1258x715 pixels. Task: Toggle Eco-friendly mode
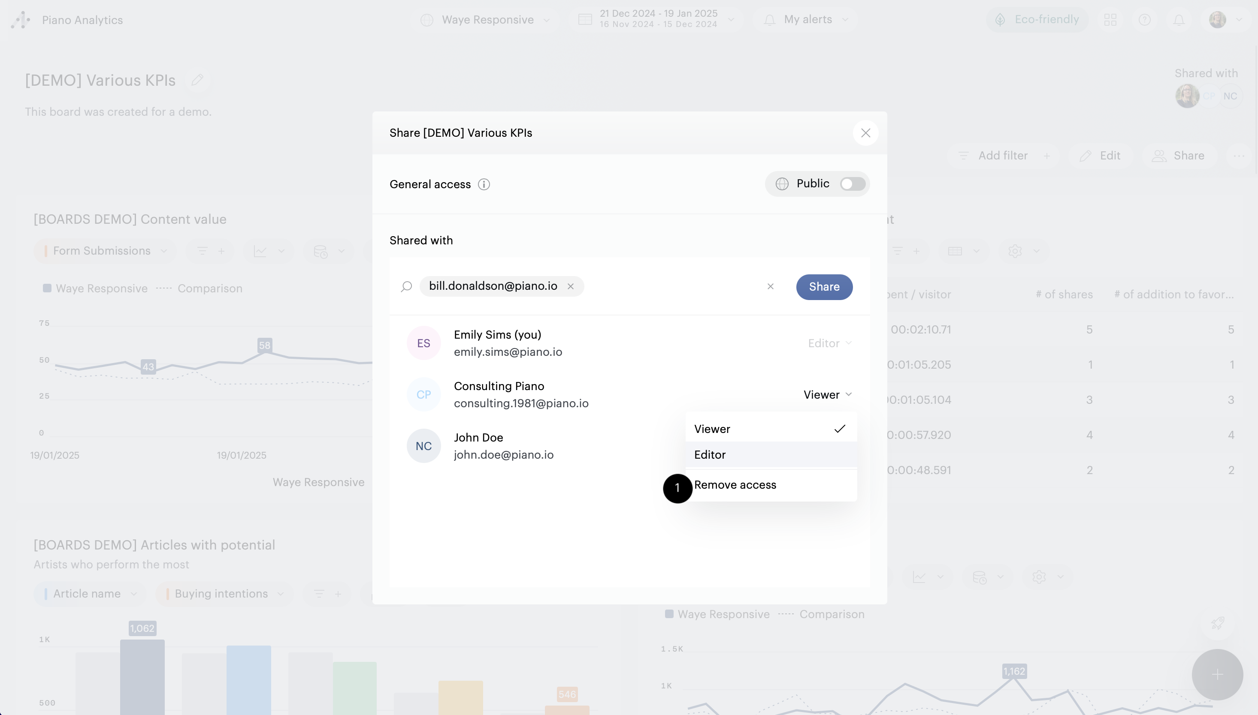click(1038, 20)
